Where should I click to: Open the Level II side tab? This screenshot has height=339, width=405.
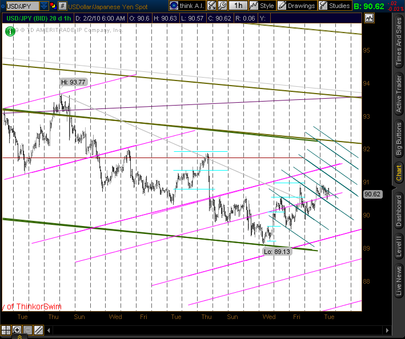coord(399,246)
